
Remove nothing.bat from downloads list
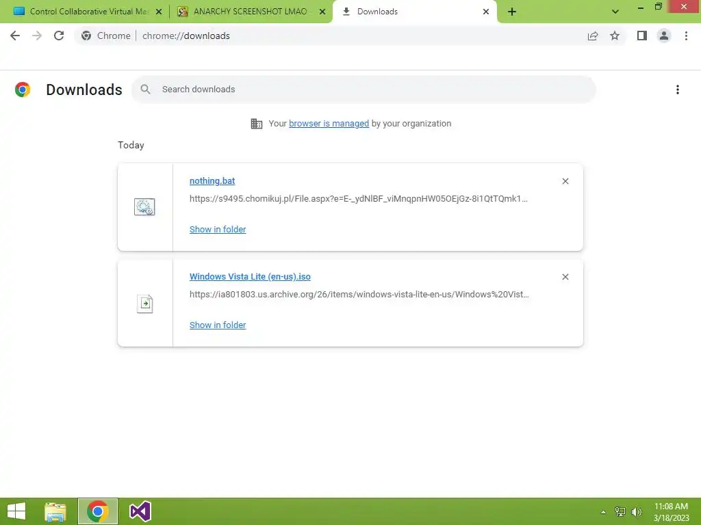point(565,181)
